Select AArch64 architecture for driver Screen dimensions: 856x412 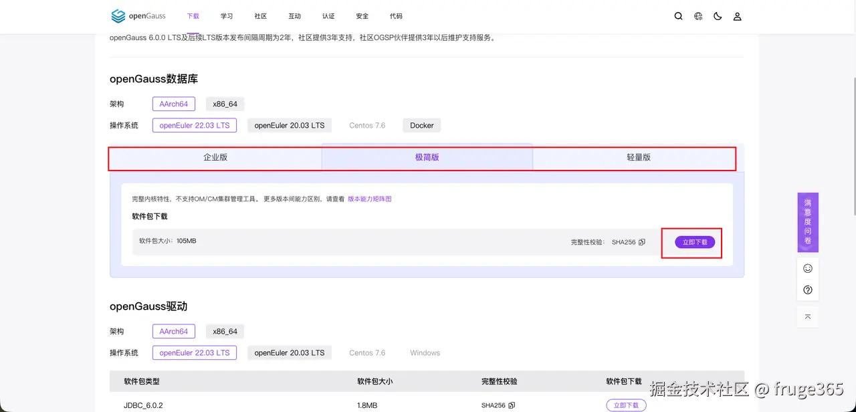click(174, 331)
